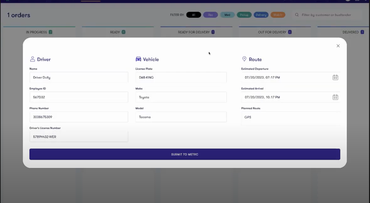The width and height of the screenshot is (370, 203).
Task: Open Estimated Departure calendar picker
Action: coord(335,78)
